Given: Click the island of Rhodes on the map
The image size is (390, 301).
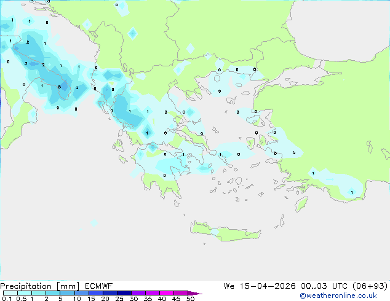Looking at the screenshot, I should pos(301,204).
